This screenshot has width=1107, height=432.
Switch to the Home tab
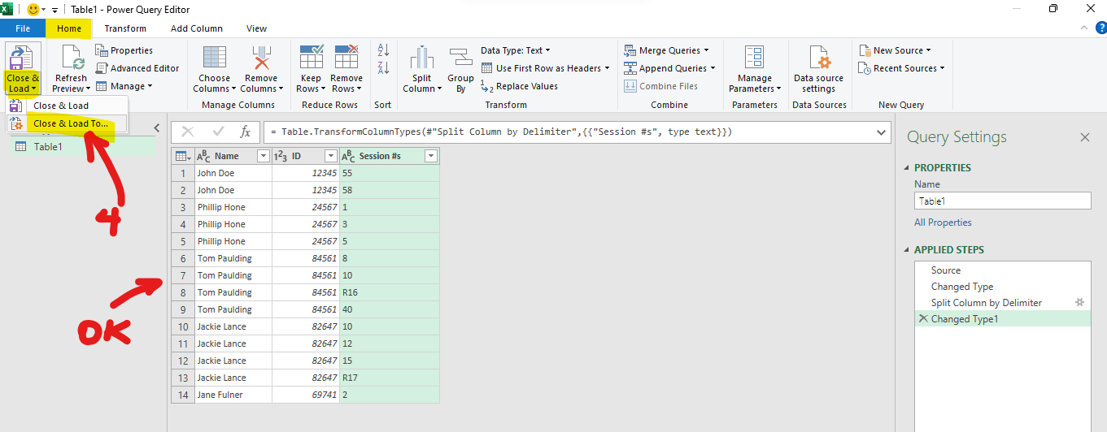coord(69,28)
